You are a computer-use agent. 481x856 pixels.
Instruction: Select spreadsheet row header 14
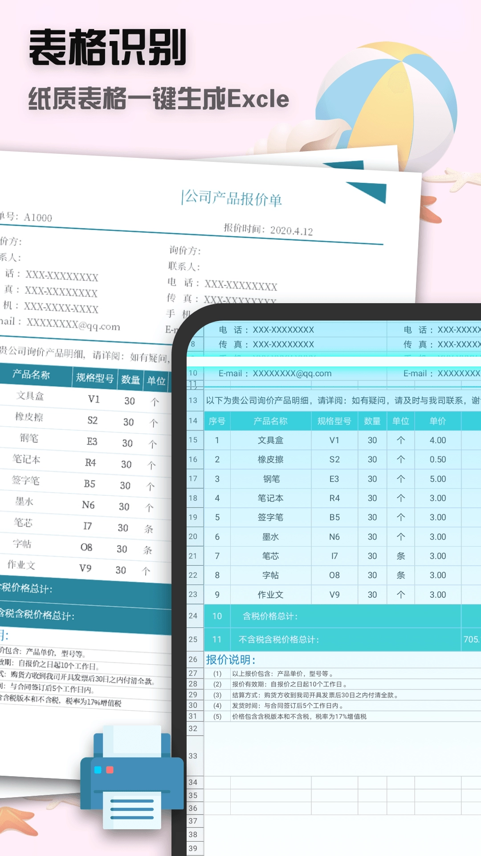[x=193, y=421]
